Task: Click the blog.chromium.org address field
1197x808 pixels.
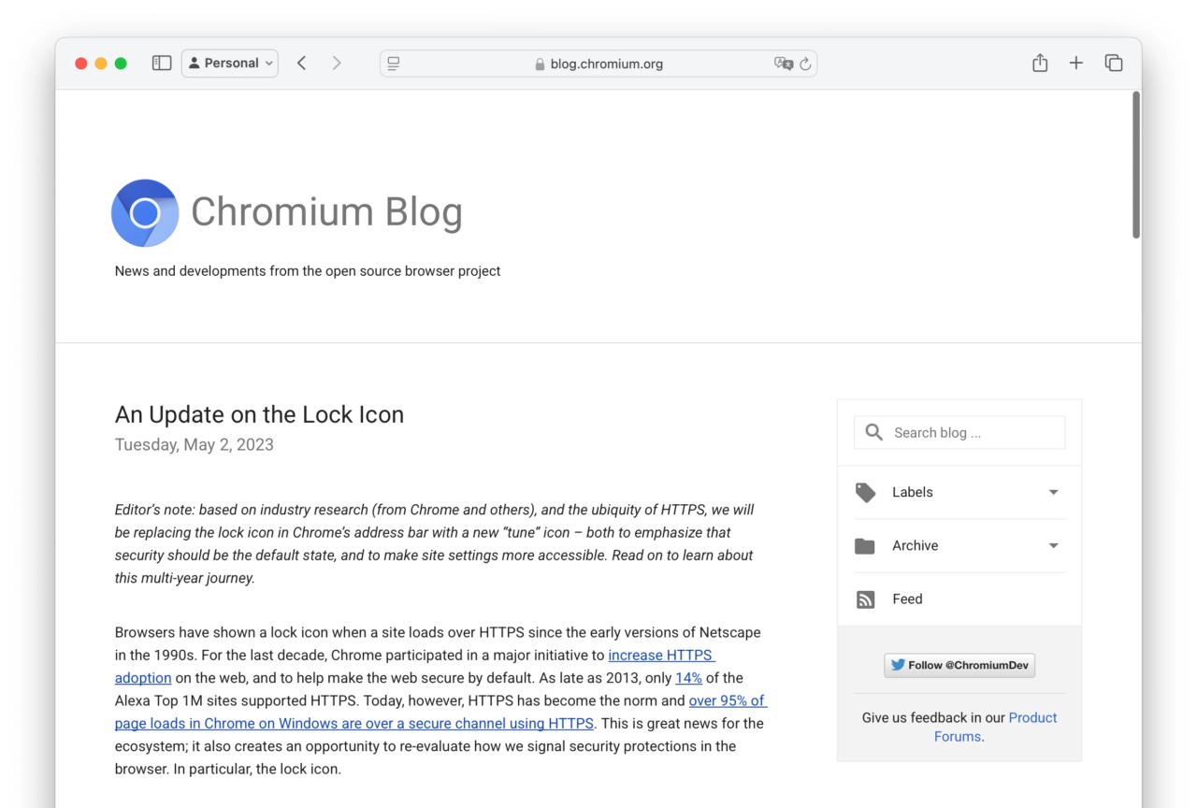Action: pos(598,64)
